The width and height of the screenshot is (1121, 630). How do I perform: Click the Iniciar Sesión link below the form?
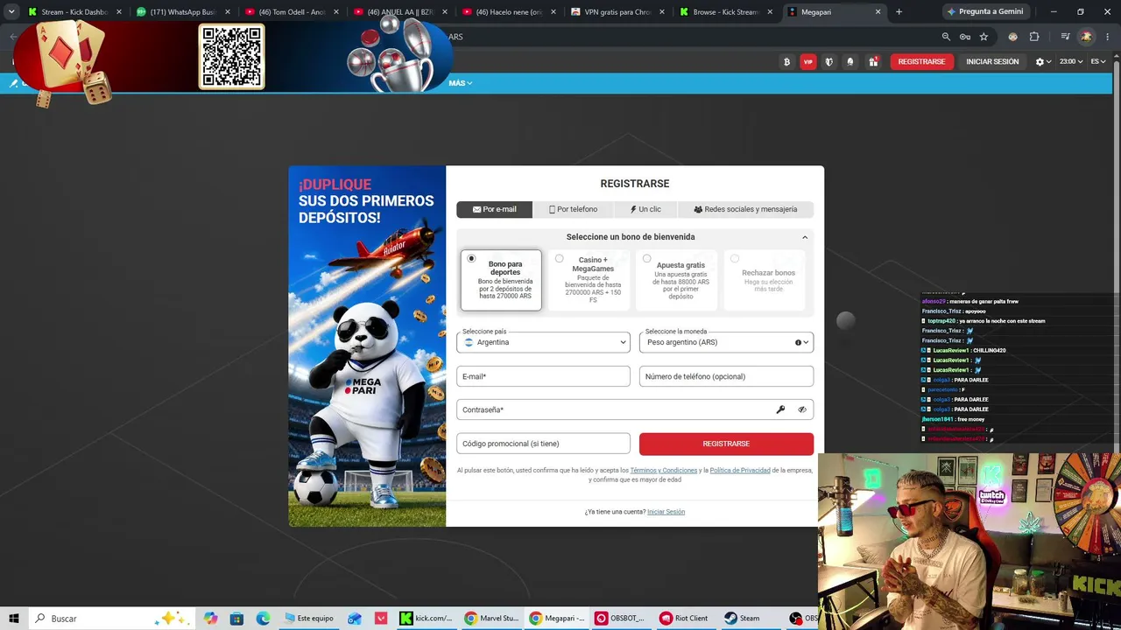tap(666, 512)
